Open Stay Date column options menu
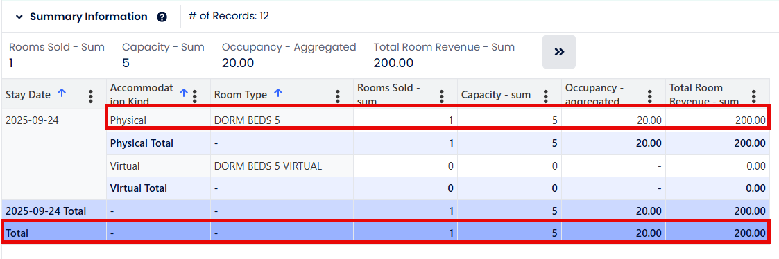Viewport: 779px width, 259px height. pyautogui.click(x=90, y=96)
